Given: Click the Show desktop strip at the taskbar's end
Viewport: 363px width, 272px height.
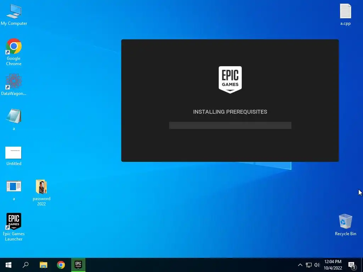Looking at the screenshot, I should (362, 265).
